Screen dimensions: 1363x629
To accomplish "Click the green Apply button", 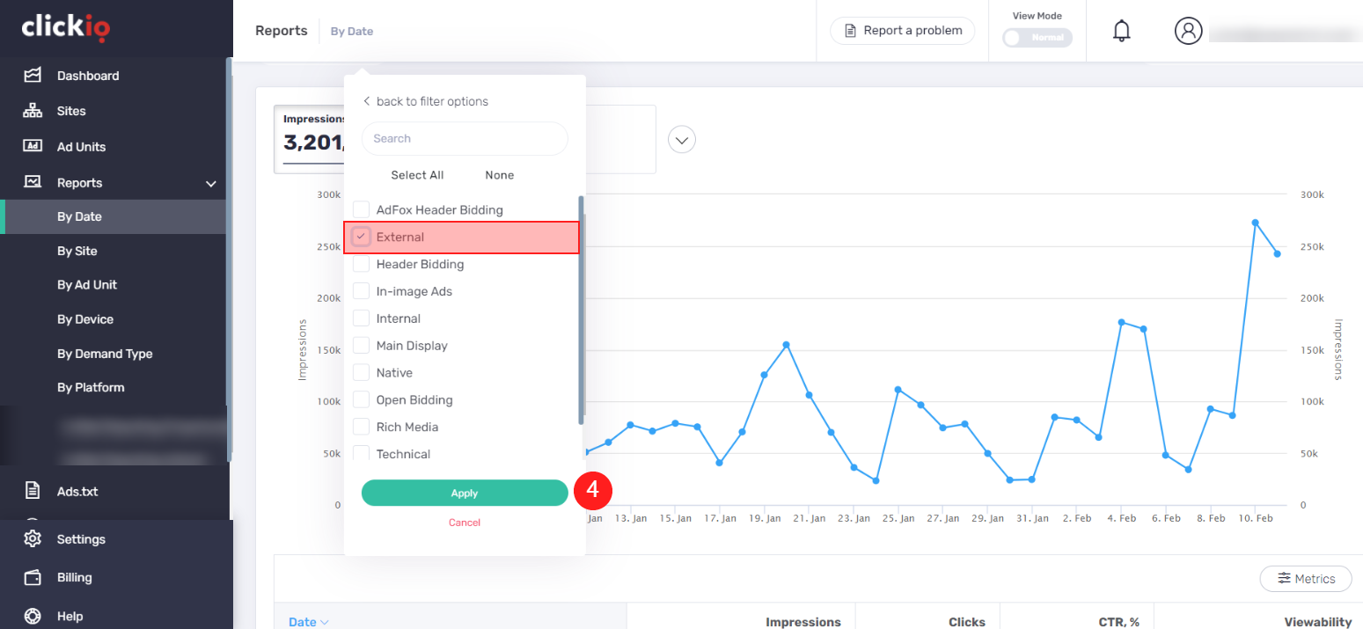I will [465, 493].
